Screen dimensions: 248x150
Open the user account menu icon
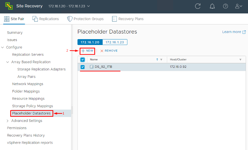tap(239, 6)
